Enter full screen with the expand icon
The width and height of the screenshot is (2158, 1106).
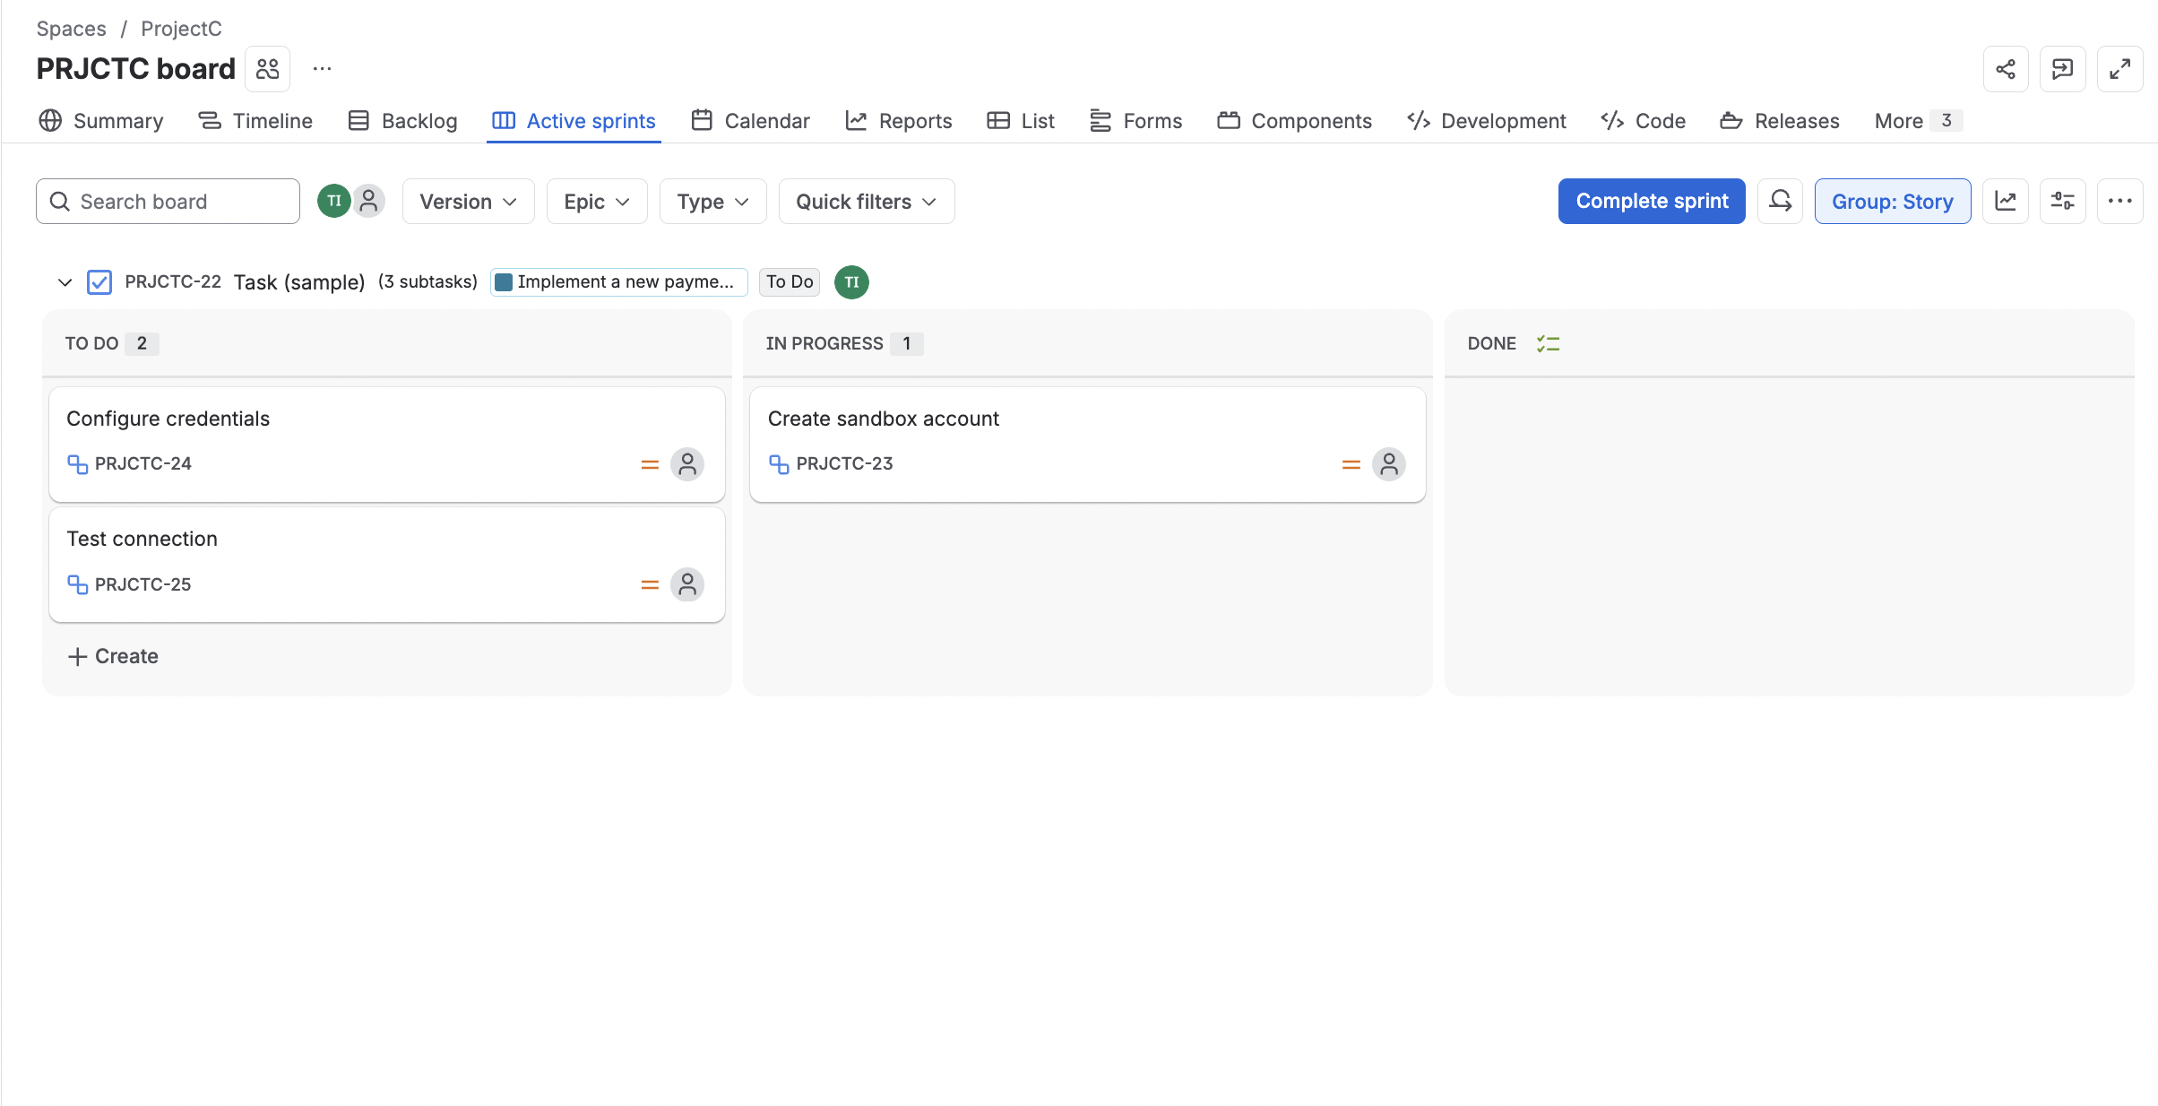tap(2119, 69)
